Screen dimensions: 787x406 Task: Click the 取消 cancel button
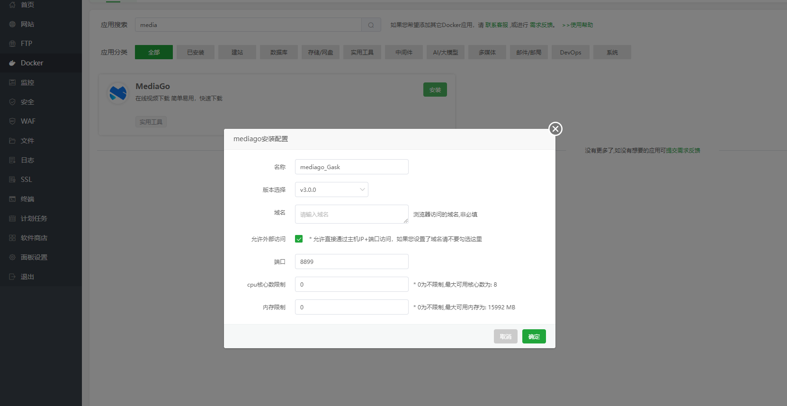tap(506, 336)
